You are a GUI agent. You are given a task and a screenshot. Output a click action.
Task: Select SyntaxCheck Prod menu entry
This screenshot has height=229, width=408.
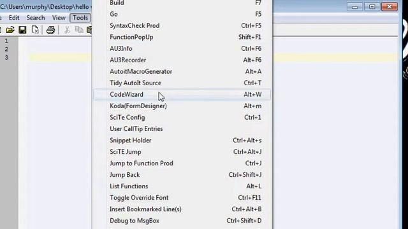click(x=182, y=25)
